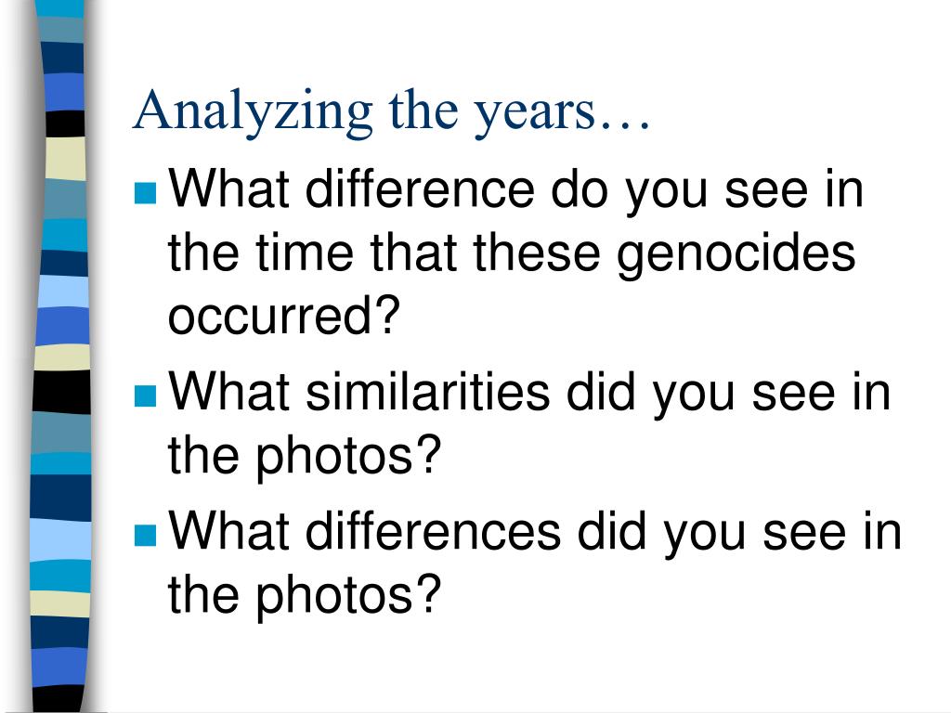The height and width of the screenshot is (713, 951).
Task: Click the word "years" in the title
Action: [x=535, y=115]
